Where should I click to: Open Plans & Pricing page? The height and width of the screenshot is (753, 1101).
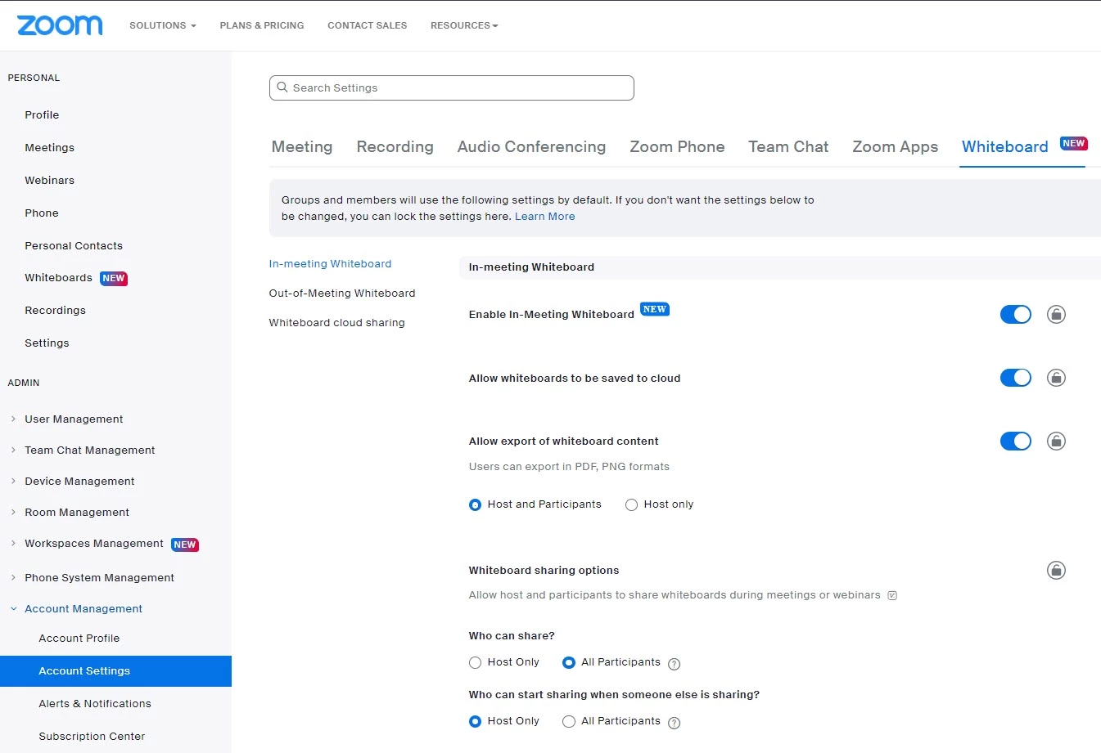262,25
